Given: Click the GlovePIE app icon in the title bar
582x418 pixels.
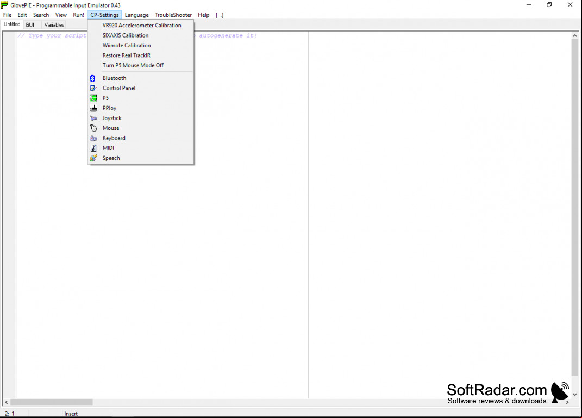Looking at the screenshot, I should [4, 5].
